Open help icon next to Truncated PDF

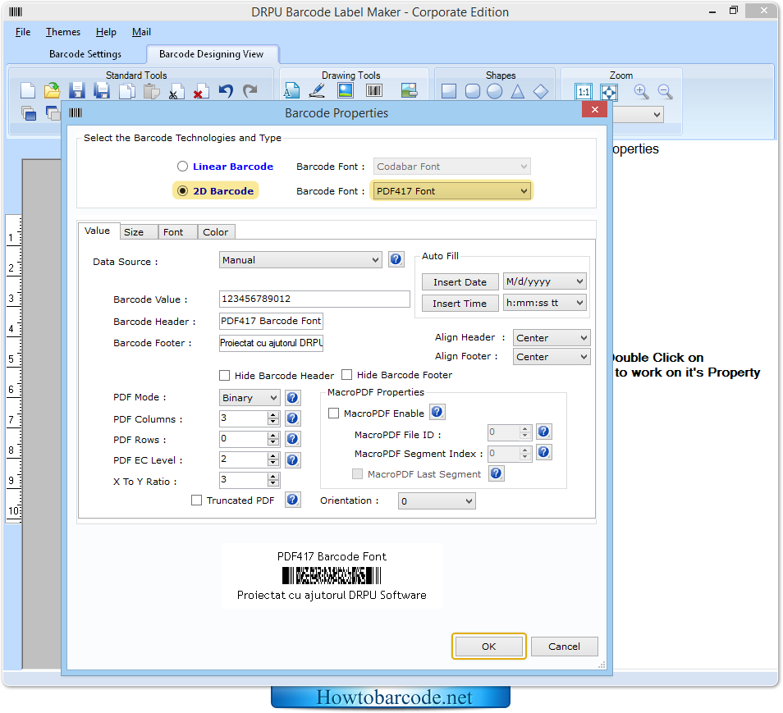[x=293, y=500]
